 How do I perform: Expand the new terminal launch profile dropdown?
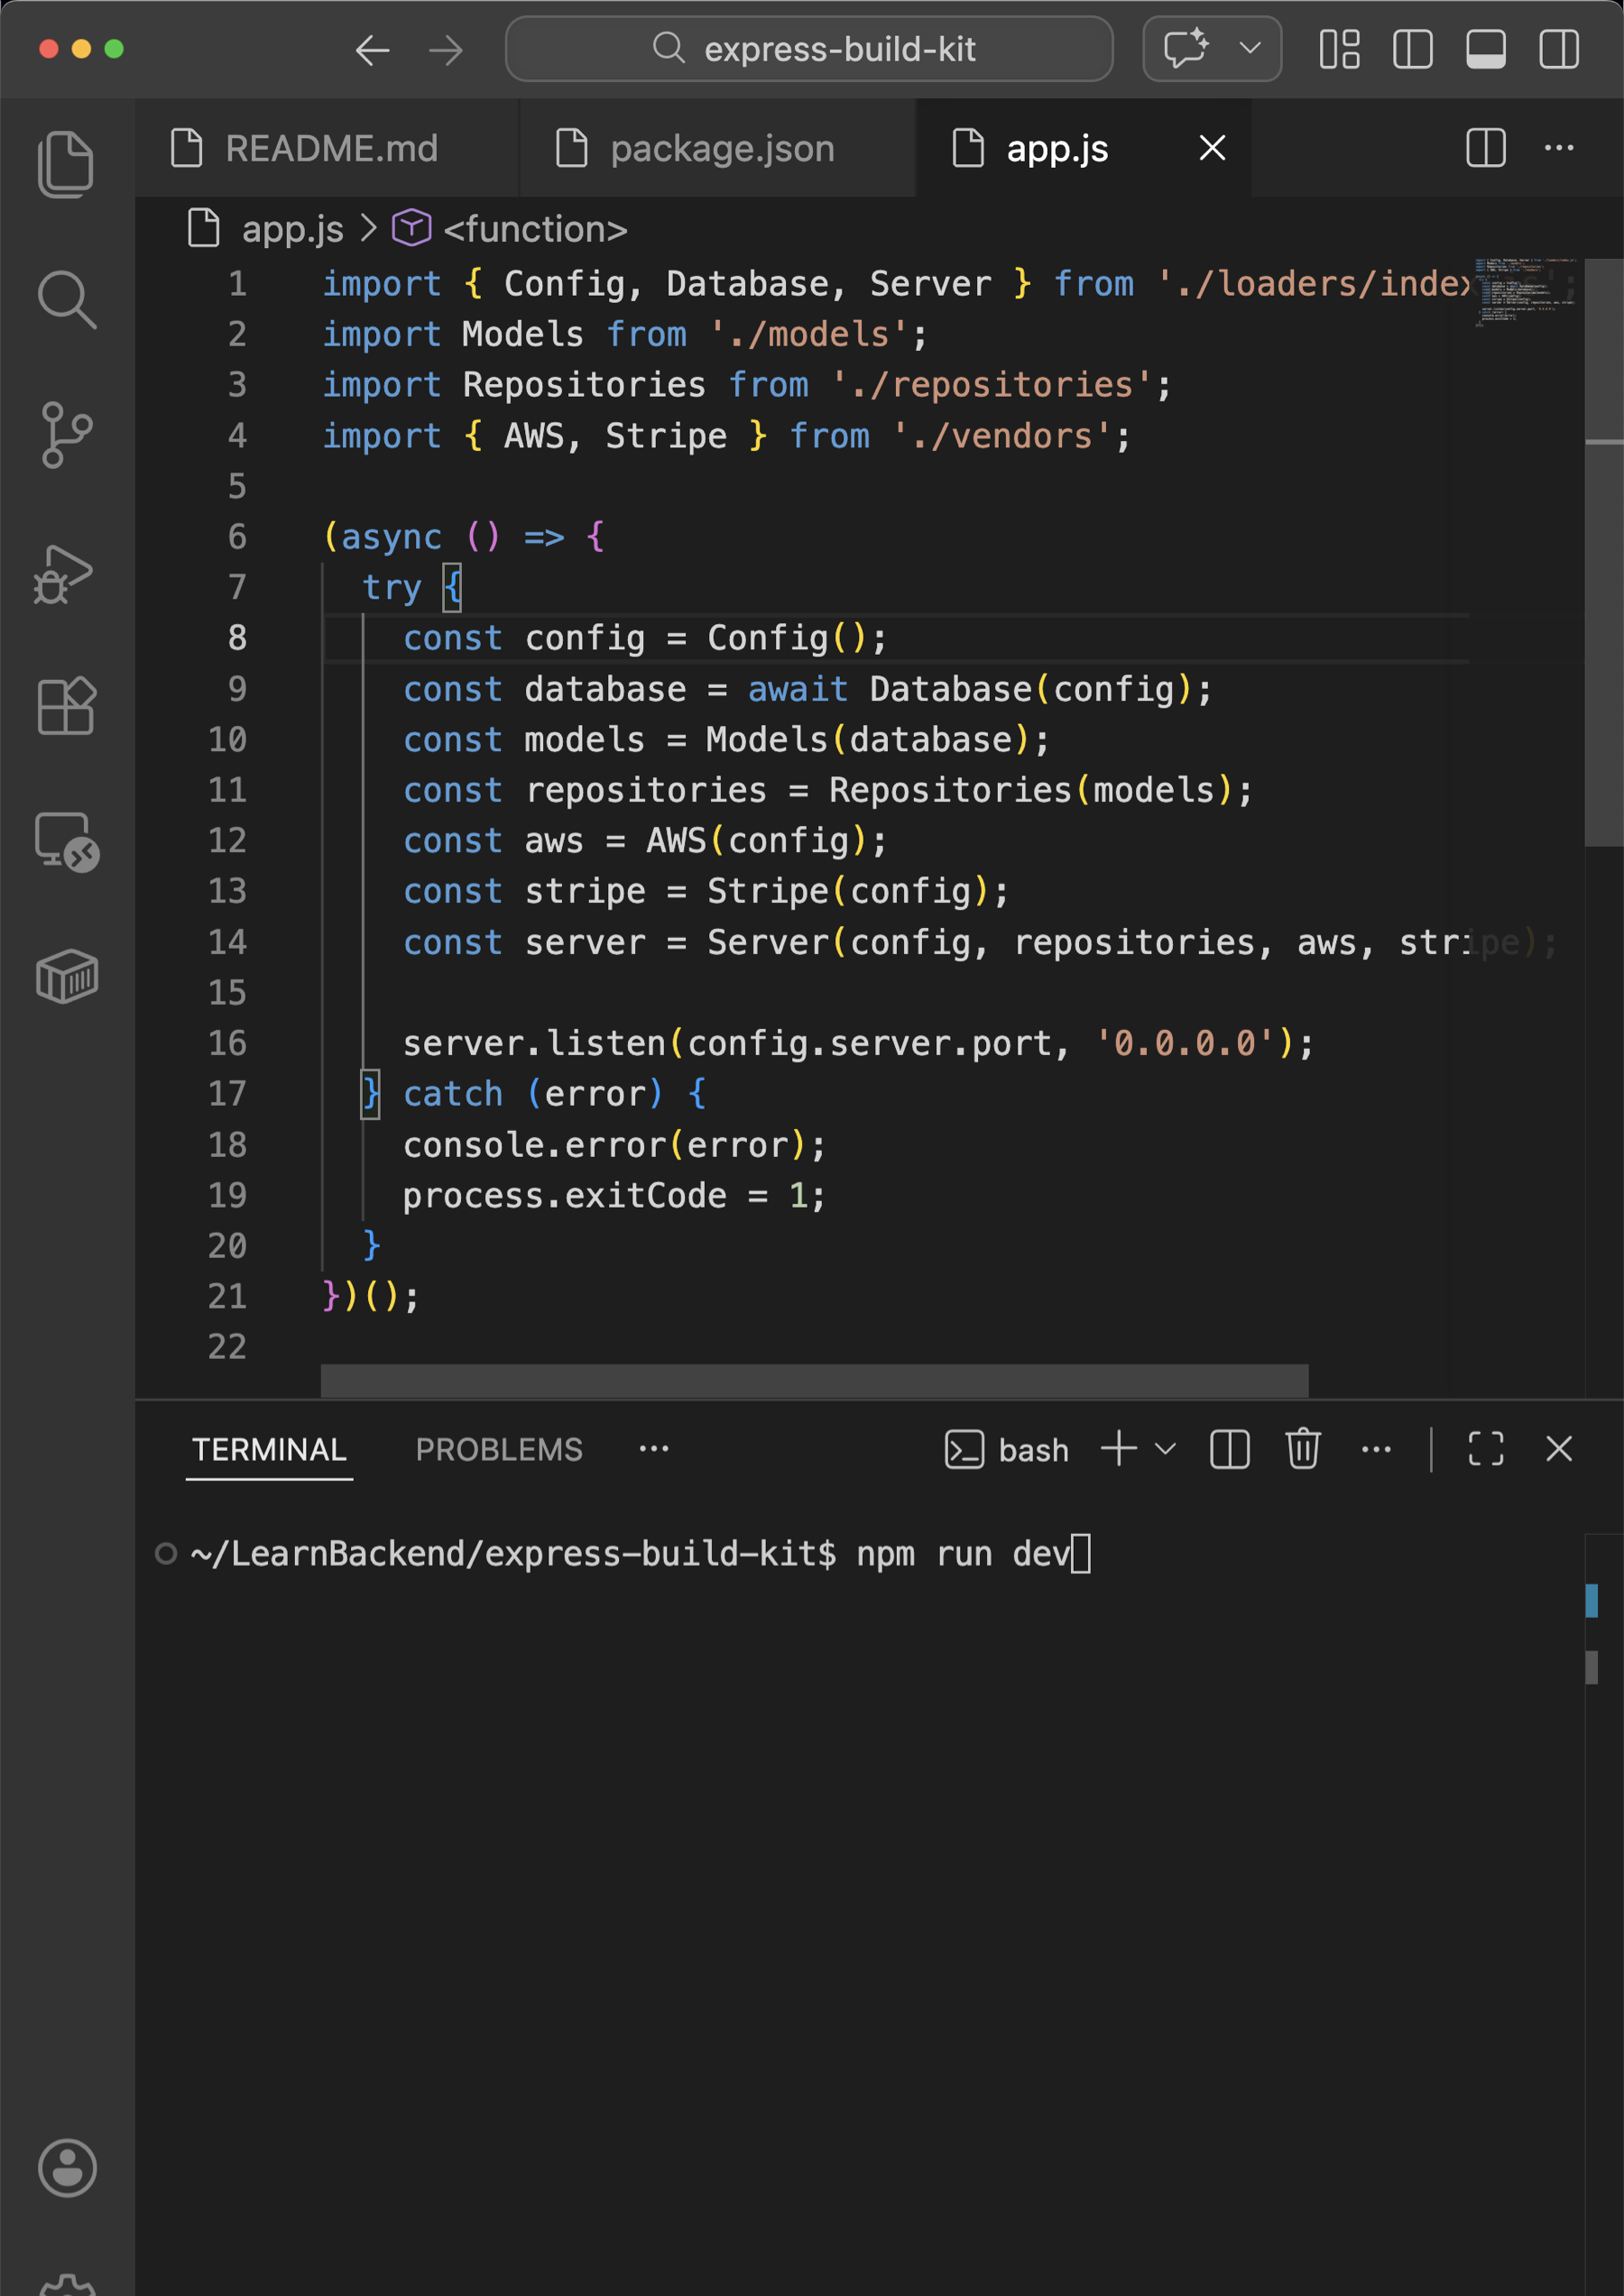[x=1166, y=1449]
